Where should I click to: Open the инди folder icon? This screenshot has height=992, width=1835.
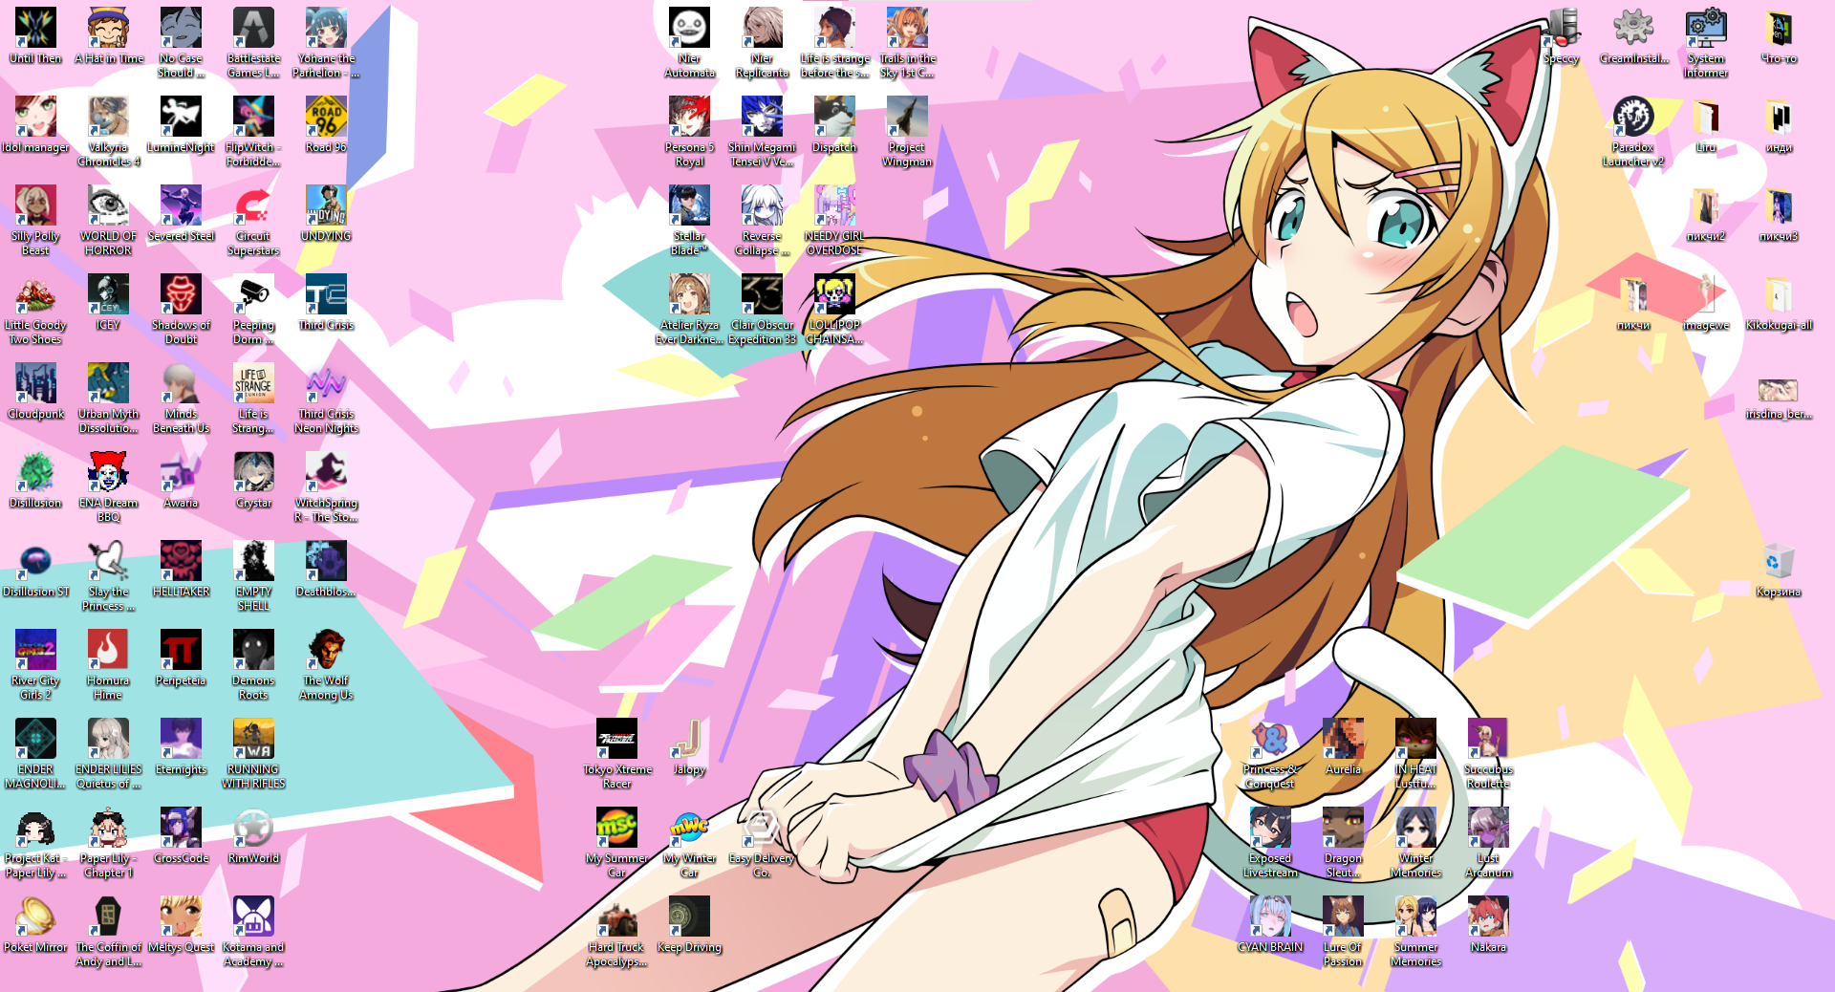coord(1779,125)
